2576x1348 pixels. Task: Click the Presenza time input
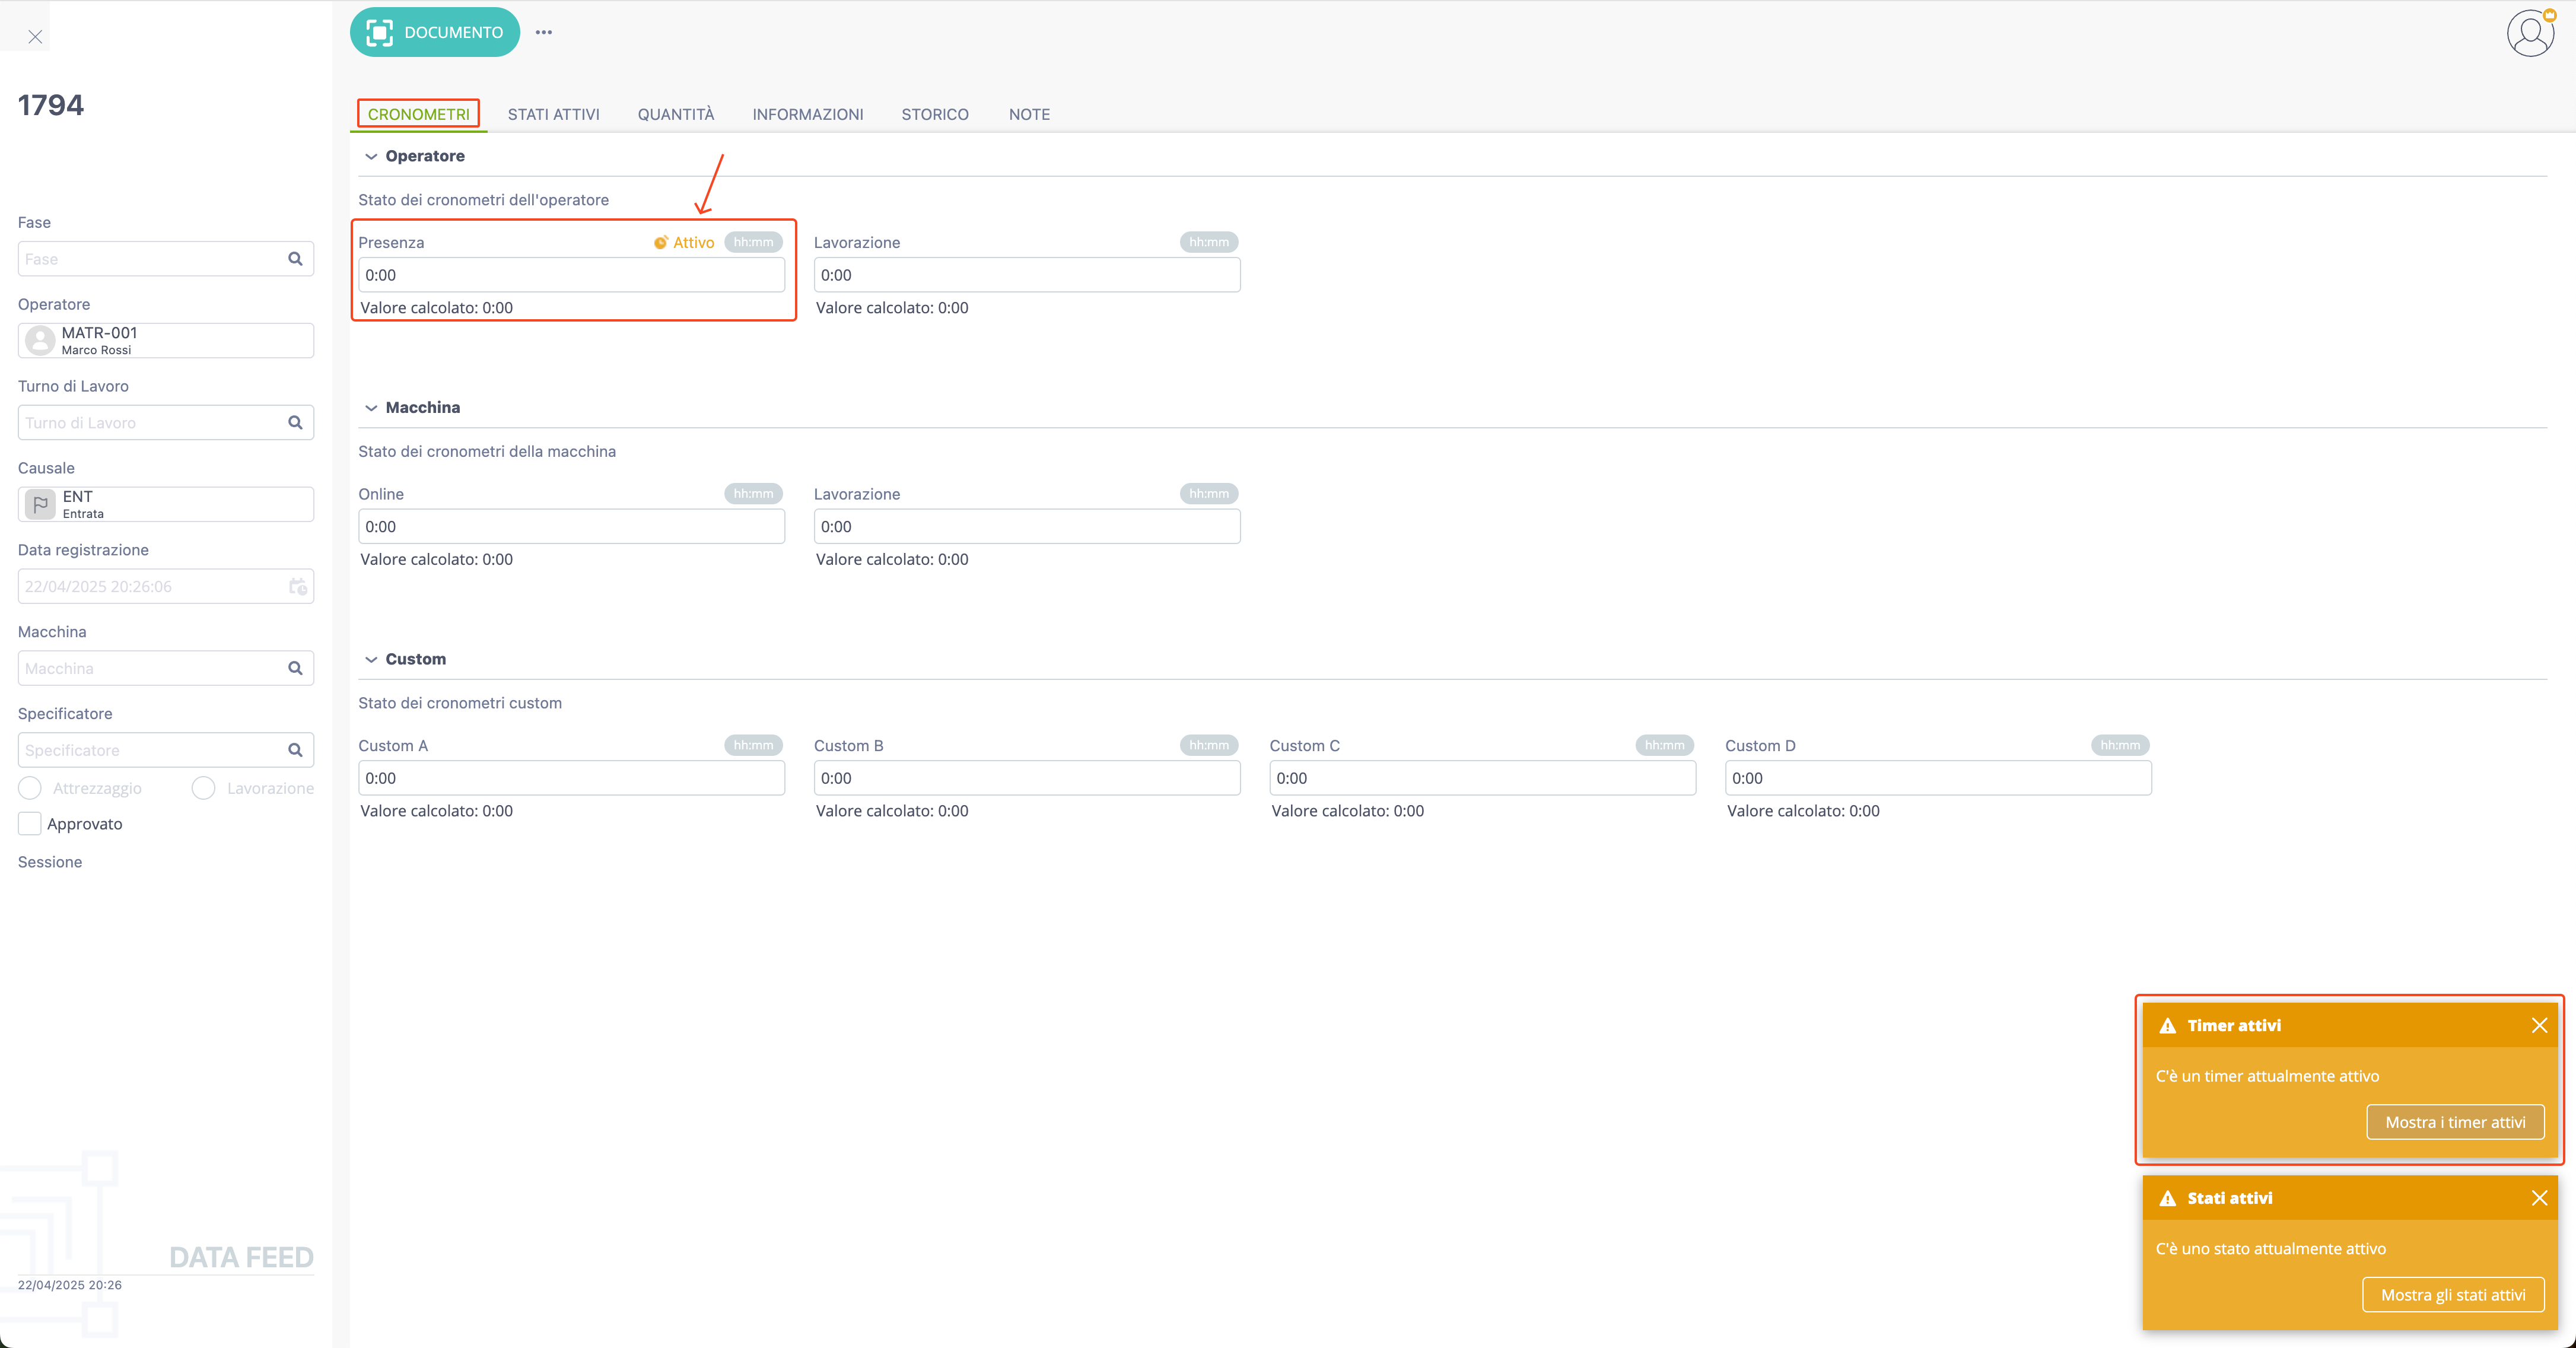click(x=572, y=275)
